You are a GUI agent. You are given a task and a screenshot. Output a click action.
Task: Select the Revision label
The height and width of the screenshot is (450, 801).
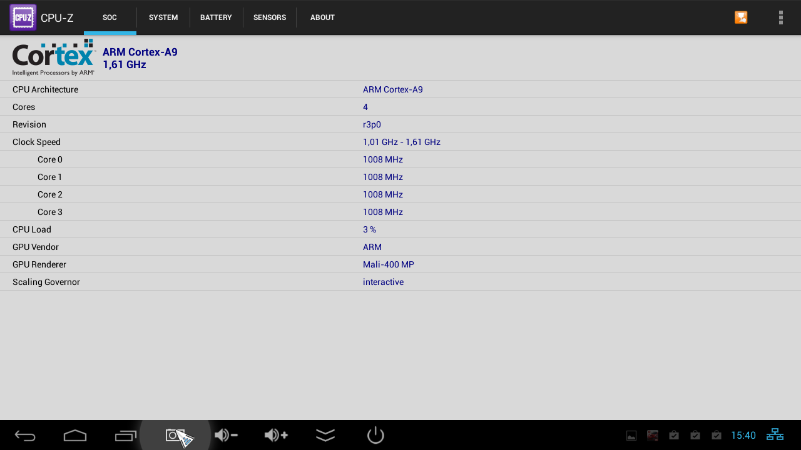point(29,124)
